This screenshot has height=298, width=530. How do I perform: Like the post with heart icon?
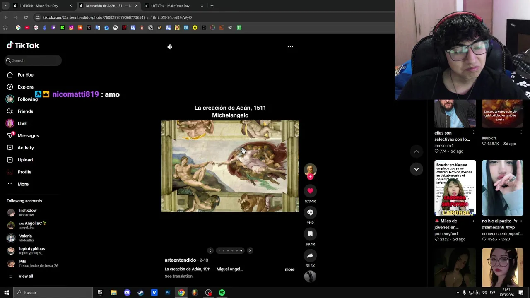pyautogui.click(x=310, y=191)
